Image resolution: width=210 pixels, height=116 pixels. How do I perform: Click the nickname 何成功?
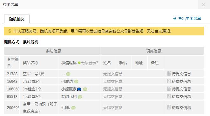(67, 81)
